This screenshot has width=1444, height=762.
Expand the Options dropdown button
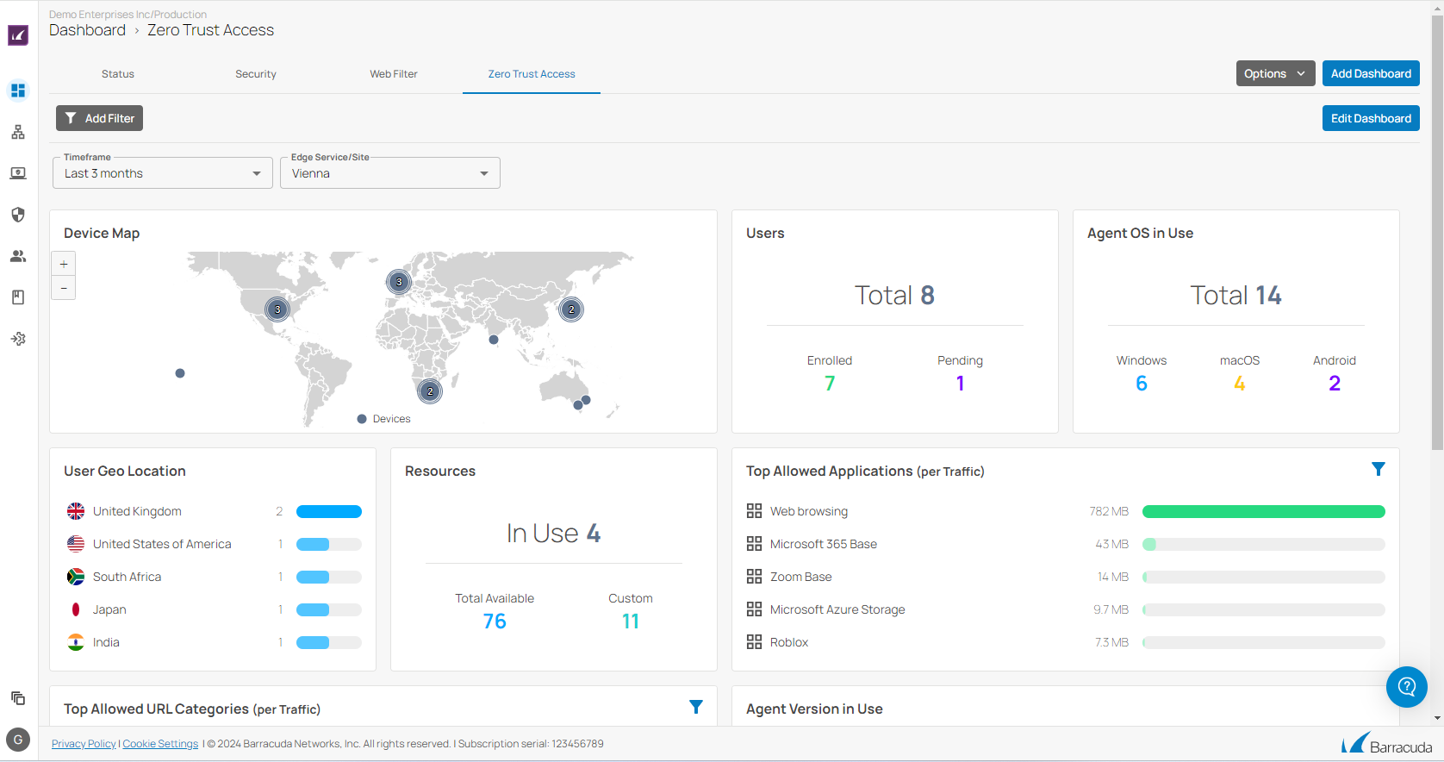tap(1275, 73)
